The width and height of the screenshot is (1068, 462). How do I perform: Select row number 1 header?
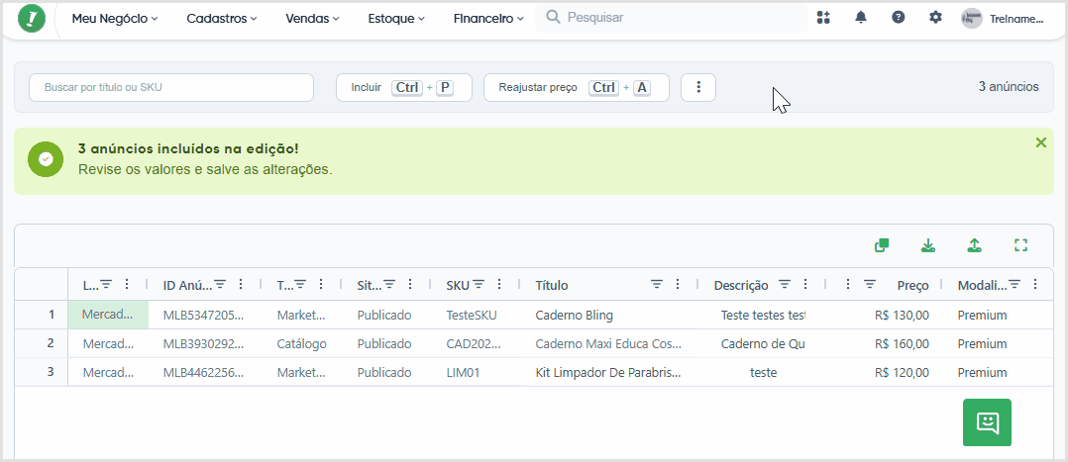pos(42,315)
